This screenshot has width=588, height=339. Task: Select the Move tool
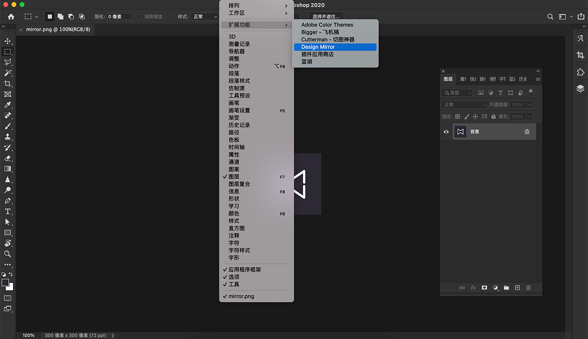click(x=7, y=41)
